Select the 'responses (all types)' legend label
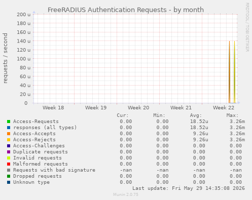 (x=45, y=128)
